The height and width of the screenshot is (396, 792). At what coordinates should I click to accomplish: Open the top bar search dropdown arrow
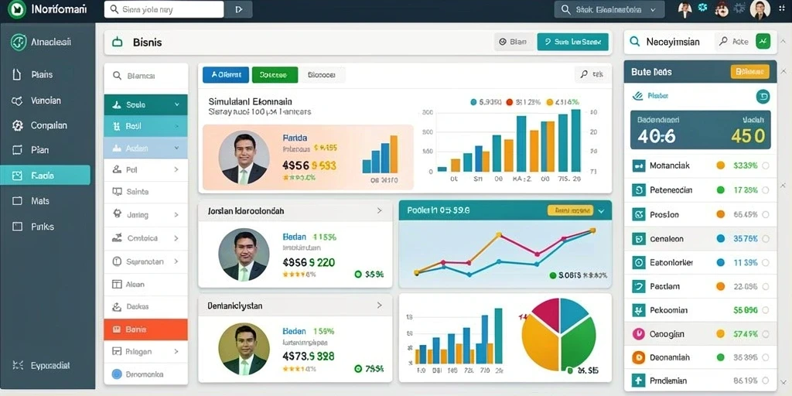click(654, 9)
